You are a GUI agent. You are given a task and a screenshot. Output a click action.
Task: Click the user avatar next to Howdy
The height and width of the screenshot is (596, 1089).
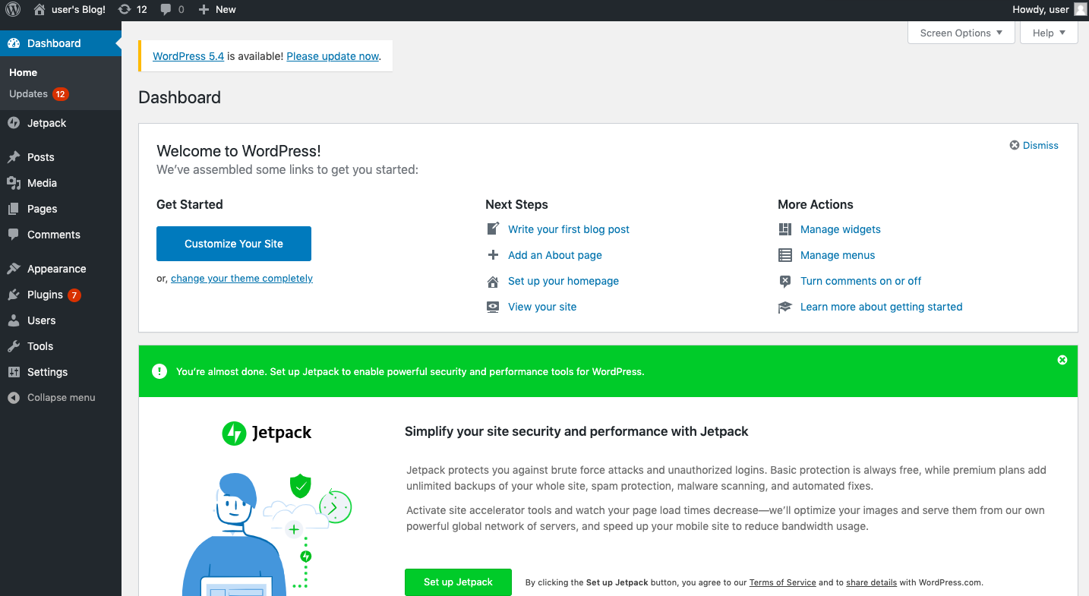pos(1080,10)
